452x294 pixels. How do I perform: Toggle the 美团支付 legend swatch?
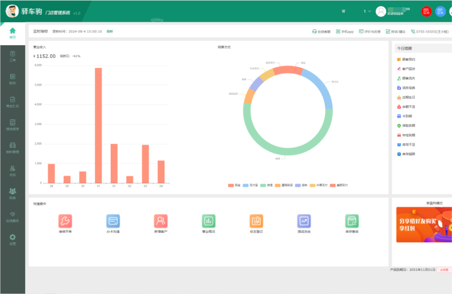333,185
